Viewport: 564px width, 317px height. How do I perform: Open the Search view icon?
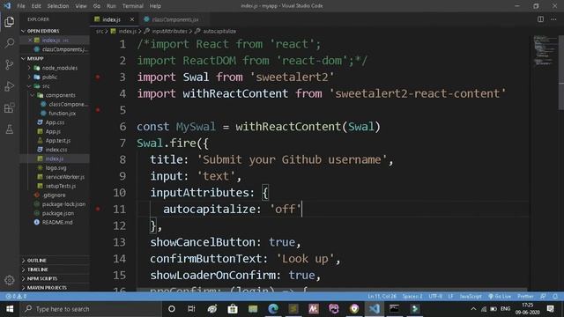point(10,43)
